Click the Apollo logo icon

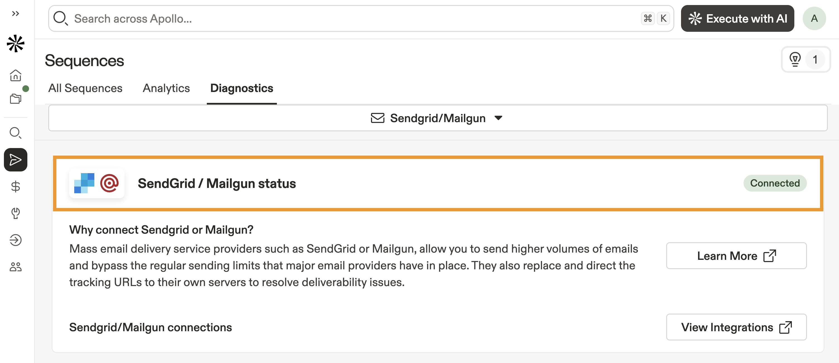tap(16, 43)
